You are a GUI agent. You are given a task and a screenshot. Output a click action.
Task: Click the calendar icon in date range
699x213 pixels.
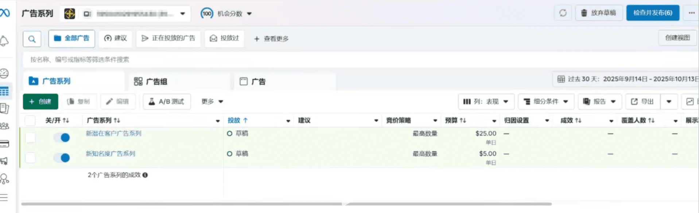(x=561, y=79)
